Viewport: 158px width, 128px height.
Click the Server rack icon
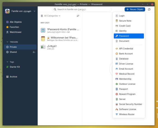117,99
